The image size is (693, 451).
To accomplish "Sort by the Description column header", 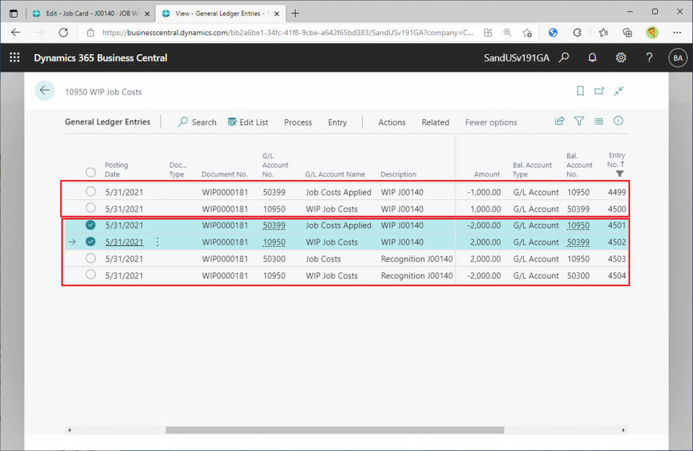I will 398,174.
